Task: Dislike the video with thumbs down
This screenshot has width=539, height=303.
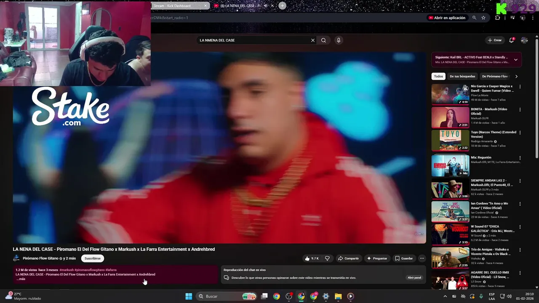Action: pos(327,258)
